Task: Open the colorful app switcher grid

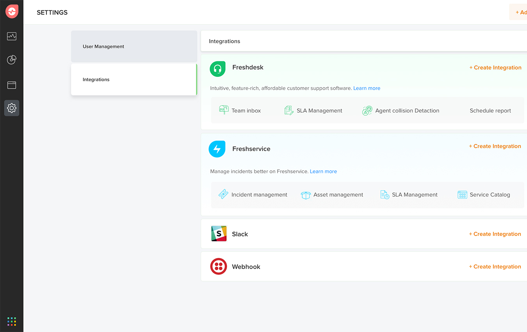Action: point(12,321)
